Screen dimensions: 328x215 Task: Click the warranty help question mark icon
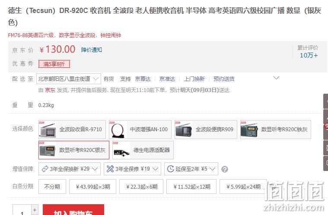tap(225, 169)
